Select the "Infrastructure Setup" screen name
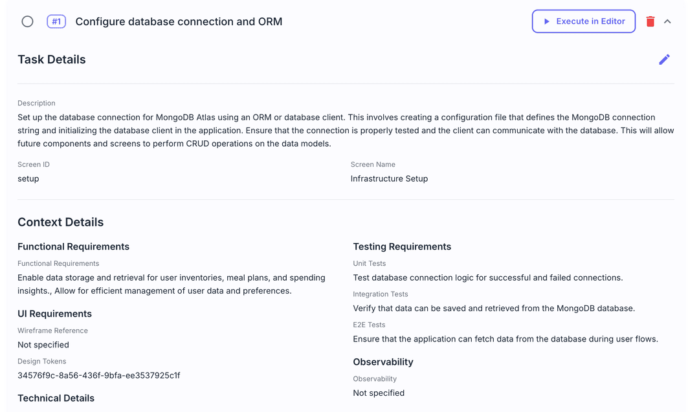 pyautogui.click(x=389, y=179)
